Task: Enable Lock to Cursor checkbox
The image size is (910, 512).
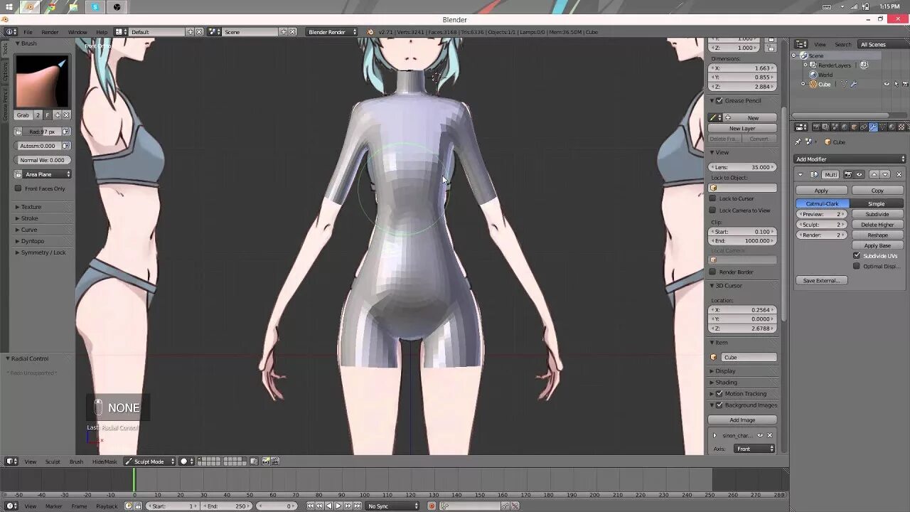Action: [x=713, y=199]
